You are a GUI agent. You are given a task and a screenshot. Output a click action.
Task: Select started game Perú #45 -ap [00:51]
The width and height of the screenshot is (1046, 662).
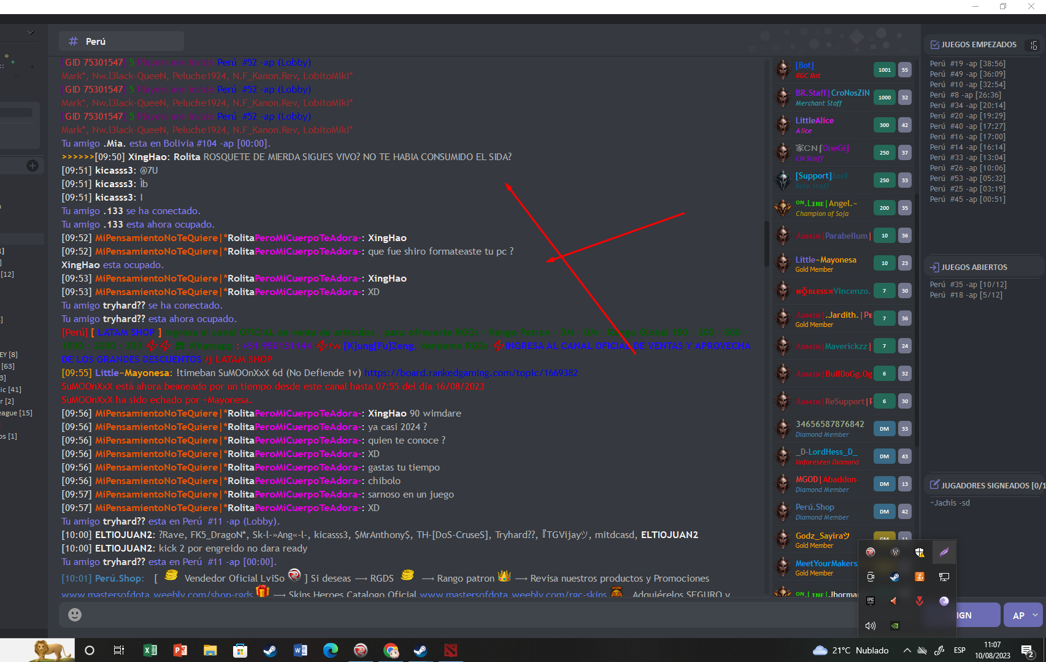(x=967, y=199)
